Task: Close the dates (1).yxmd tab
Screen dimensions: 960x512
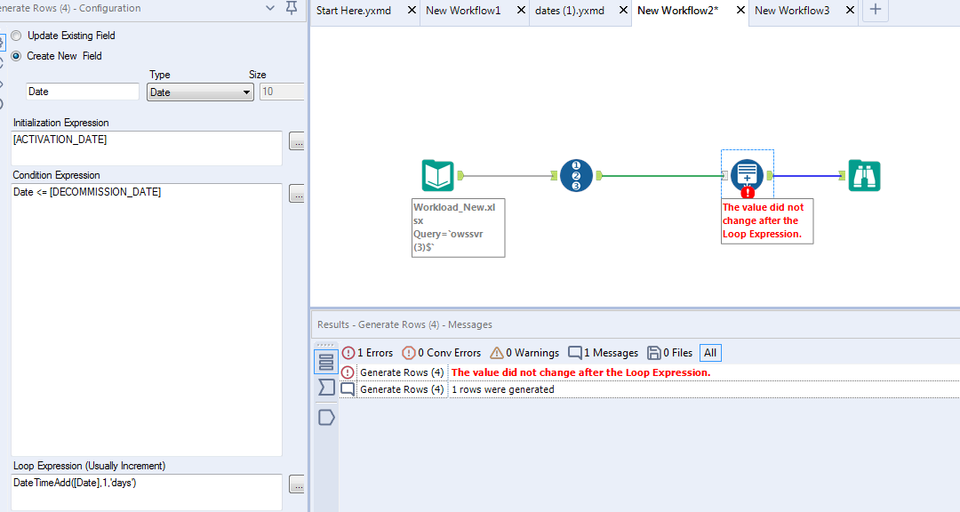Action: coord(623,11)
